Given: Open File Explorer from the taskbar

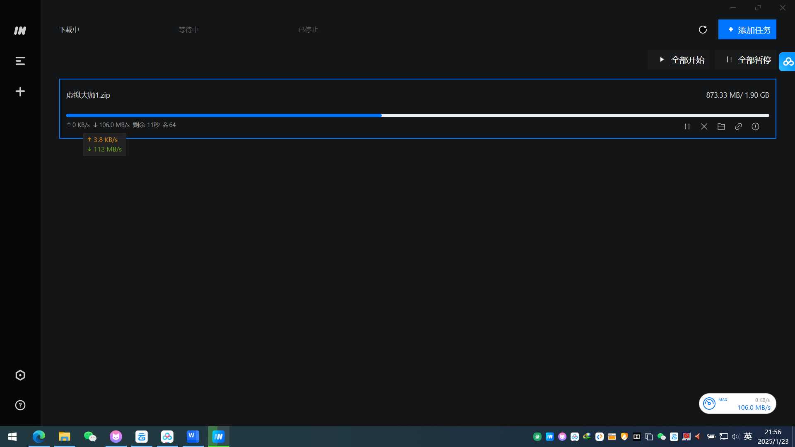Looking at the screenshot, I should 65,437.
